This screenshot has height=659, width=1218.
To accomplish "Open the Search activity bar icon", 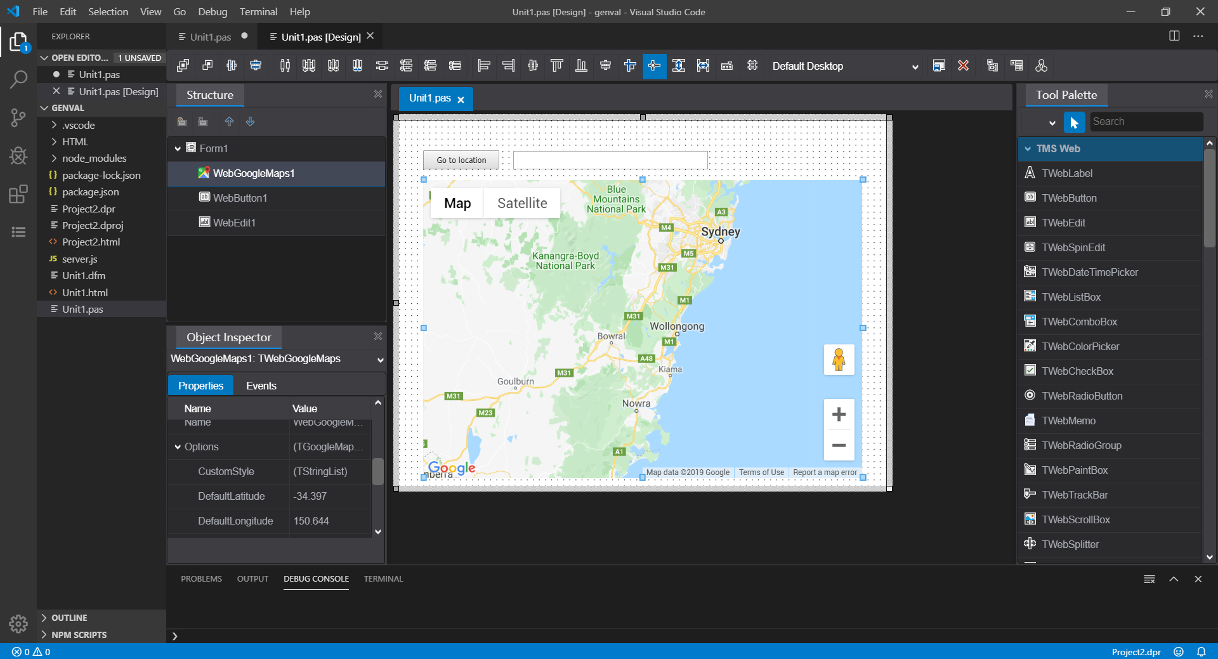I will [x=18, y=80].
